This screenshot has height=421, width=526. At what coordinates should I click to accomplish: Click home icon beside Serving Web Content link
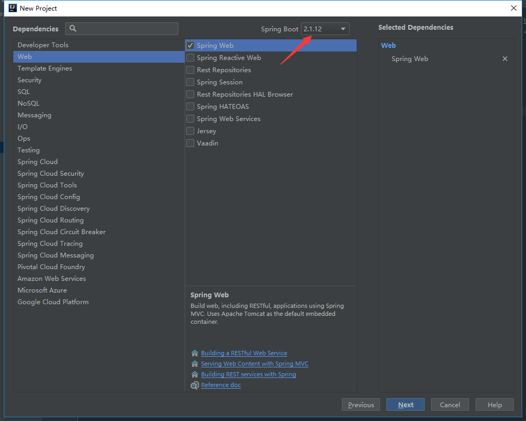[x=195, y=364]
